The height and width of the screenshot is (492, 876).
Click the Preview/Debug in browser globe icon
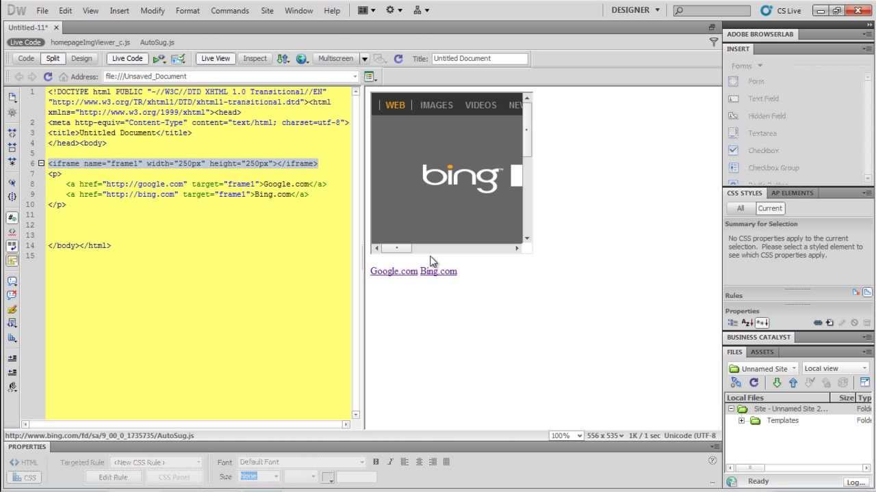(x=301, y=59)
